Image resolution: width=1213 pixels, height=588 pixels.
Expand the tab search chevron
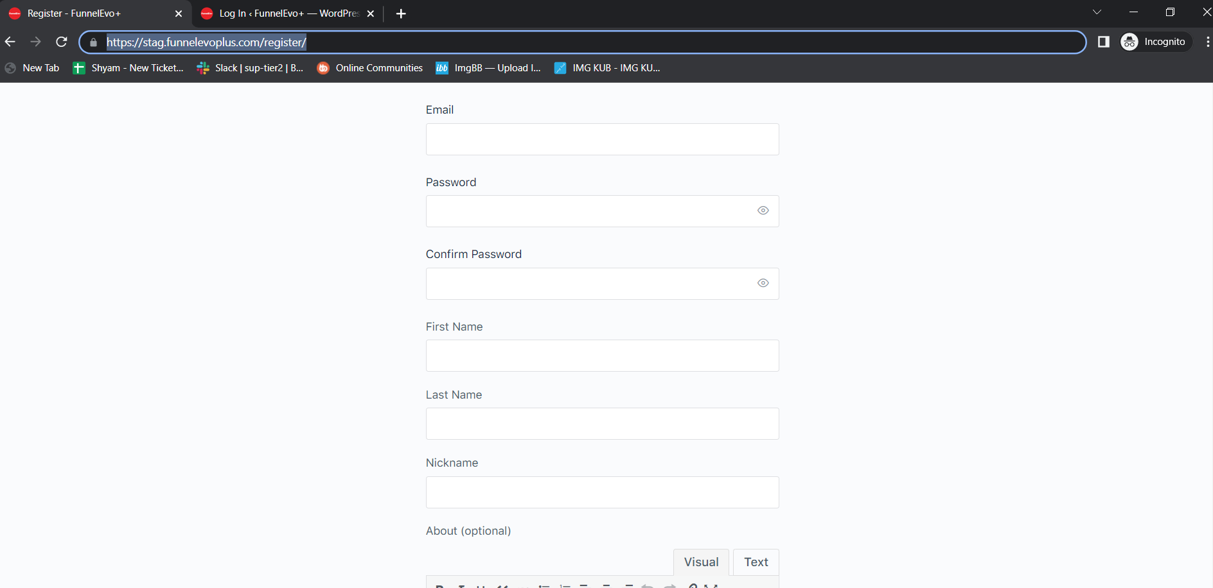1097,12
